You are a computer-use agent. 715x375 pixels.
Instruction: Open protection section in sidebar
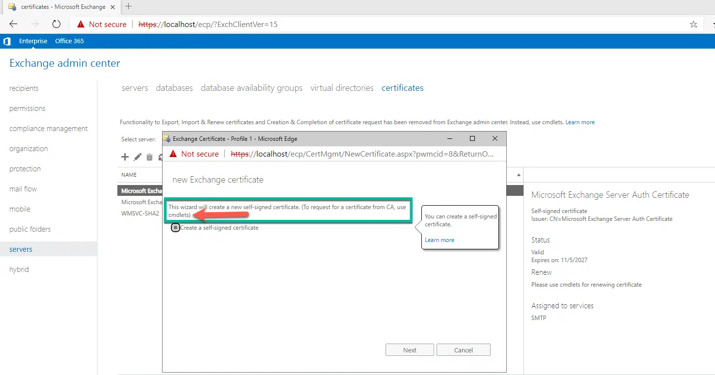click(25, 169)
